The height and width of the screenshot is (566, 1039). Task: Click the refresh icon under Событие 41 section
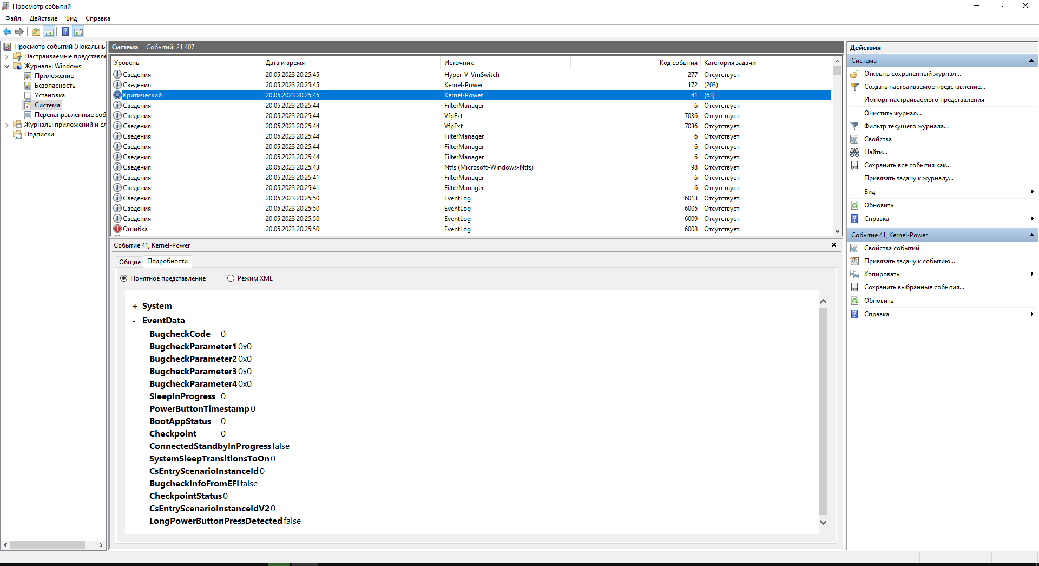pyautogui.click(x=854, y=301)
